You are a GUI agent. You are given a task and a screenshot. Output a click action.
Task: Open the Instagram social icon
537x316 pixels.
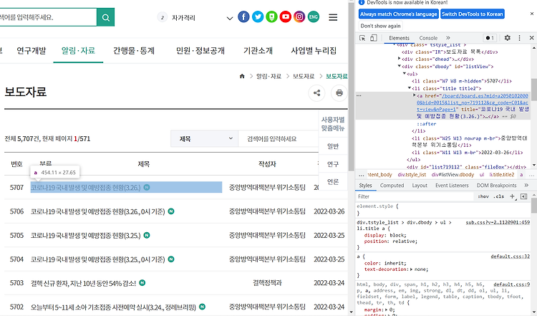[x=299, y=16]
